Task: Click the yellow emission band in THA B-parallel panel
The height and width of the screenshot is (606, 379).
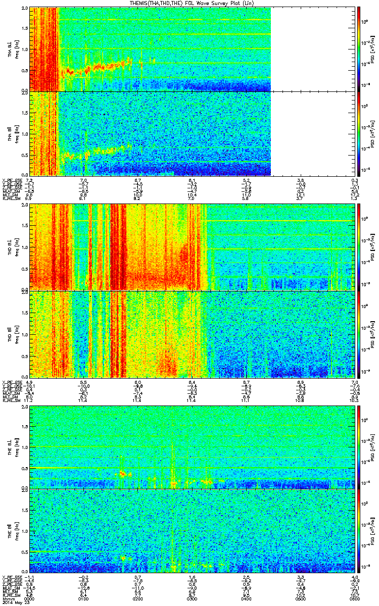Action: pos(96,152)
